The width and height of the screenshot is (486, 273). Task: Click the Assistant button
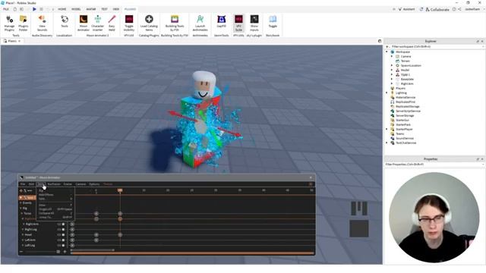point(406,9)
